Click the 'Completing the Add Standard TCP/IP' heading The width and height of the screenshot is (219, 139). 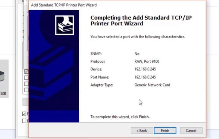pos(141,18)
